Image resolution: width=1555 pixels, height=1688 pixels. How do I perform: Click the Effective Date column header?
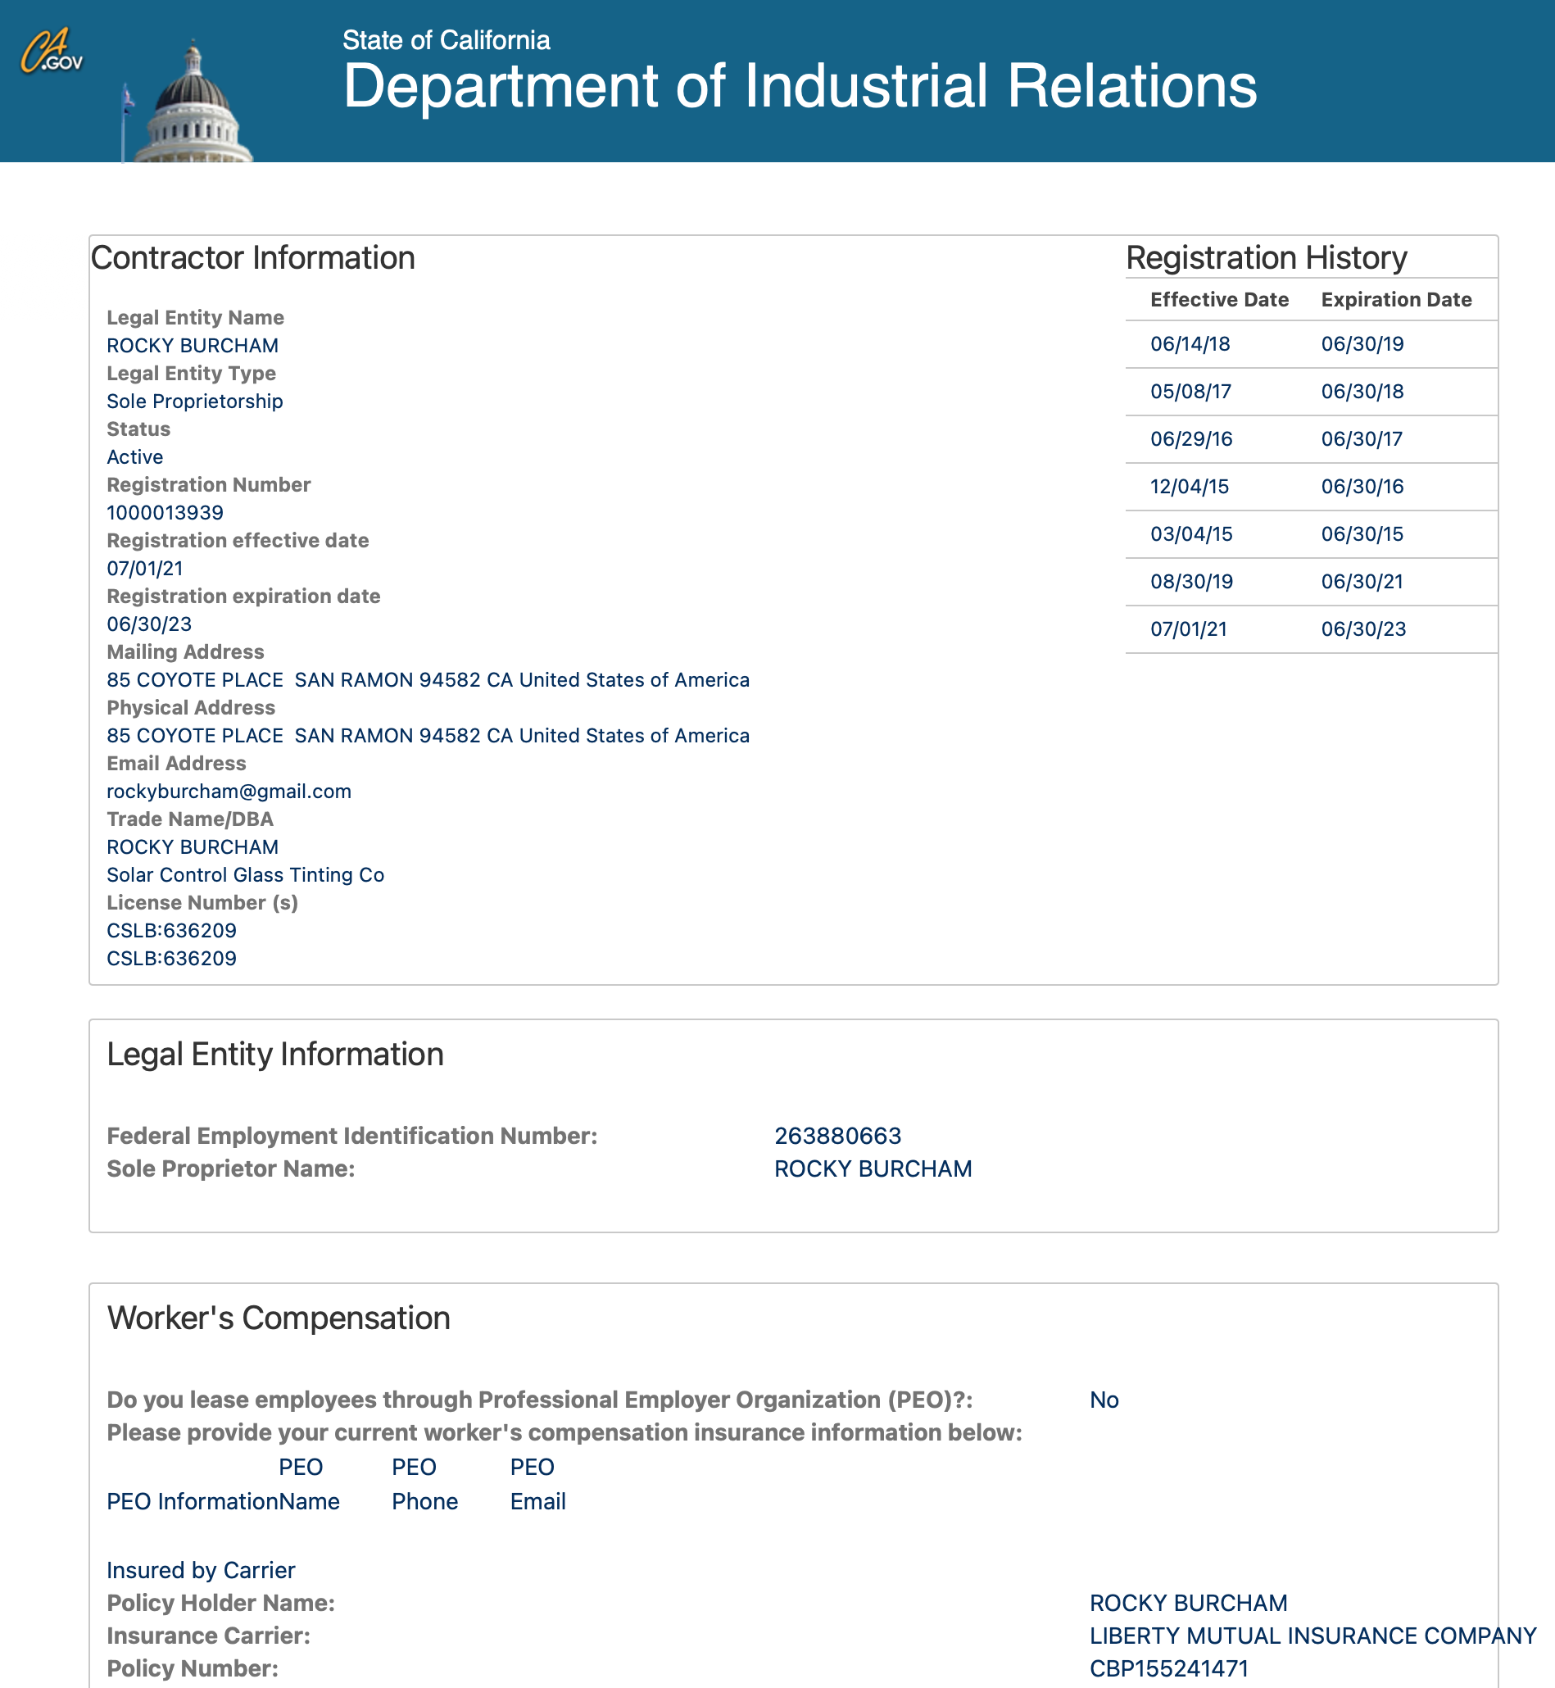tap(1218, 300)
